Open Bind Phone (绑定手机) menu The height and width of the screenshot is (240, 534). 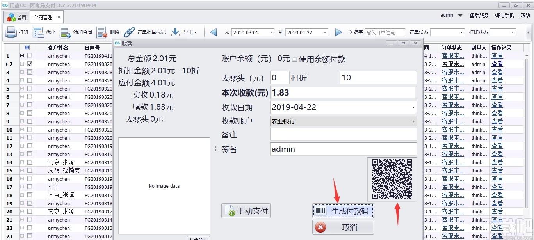point(504,15)
